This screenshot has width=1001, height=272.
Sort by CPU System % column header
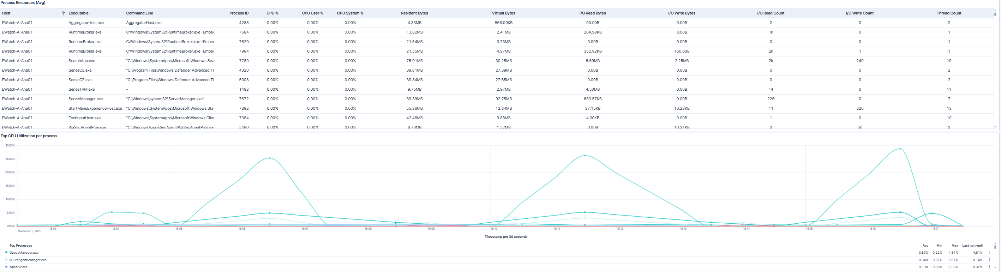(350, 13)
